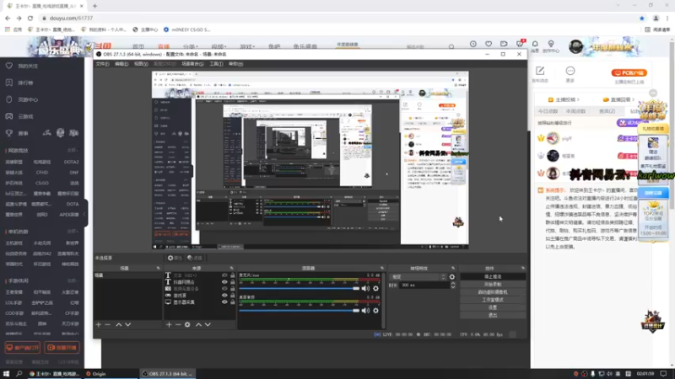This screenshot has height=379, width=675.
Task: Expand the 分类 dropdown in Douyu navigation
Action: (x=191, y=46)
